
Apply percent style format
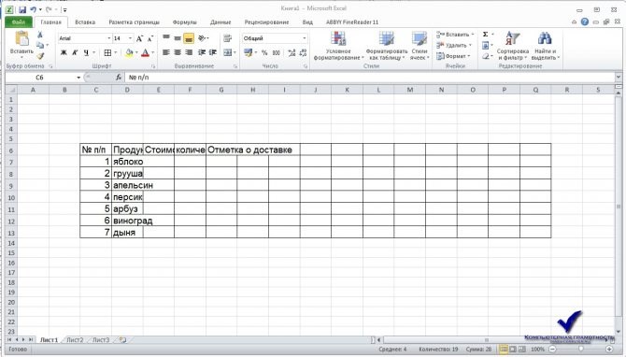264,52
